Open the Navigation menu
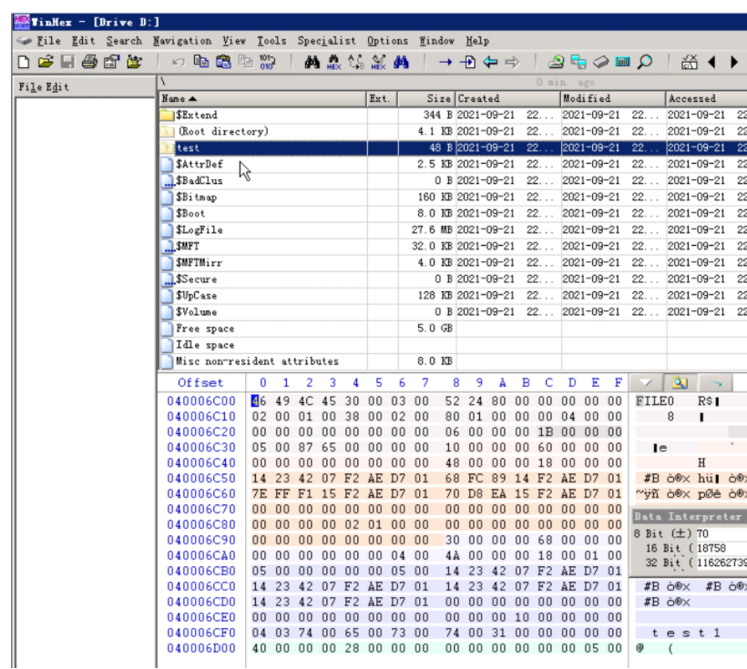The image size is (747, 669). (x=182, y=41)
